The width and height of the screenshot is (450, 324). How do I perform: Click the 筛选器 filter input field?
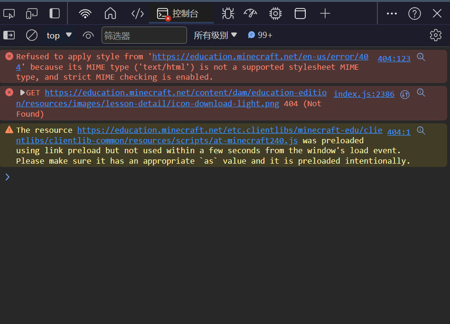coord(144,35)
